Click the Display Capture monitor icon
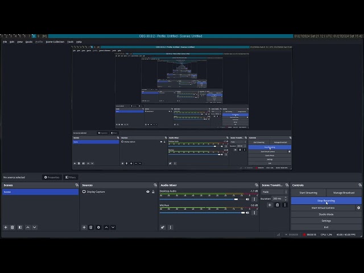Viewport: 364px width, 273px height. pos(84,192)
